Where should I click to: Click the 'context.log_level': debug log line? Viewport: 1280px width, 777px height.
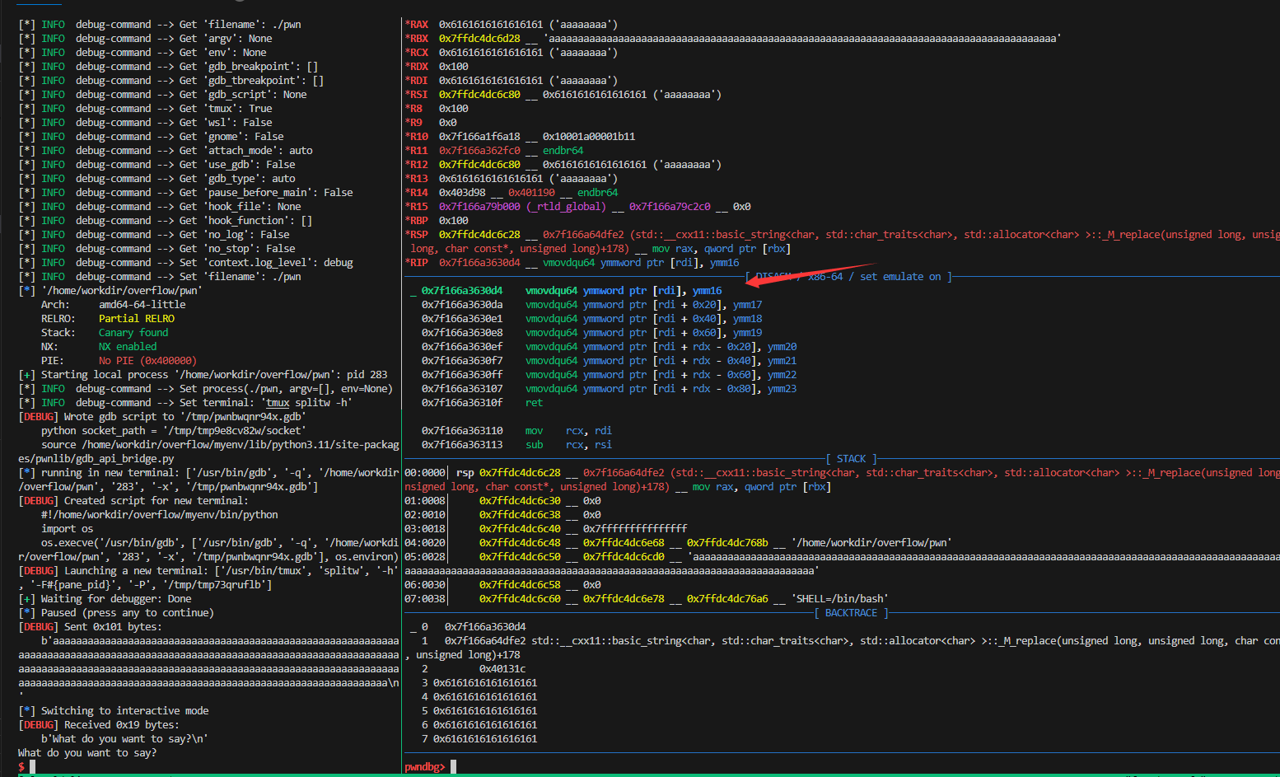click(185, 263)
